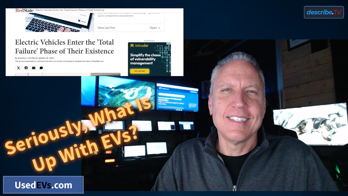Click the Grow Law Firm advertiser name
Image resolution: width=348 pixels, height=196 pixels.
pyautogui.click(x=106, y=28)
